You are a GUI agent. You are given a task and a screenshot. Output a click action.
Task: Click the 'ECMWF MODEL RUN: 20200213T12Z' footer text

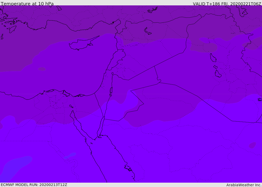click(x=34, y=185)
